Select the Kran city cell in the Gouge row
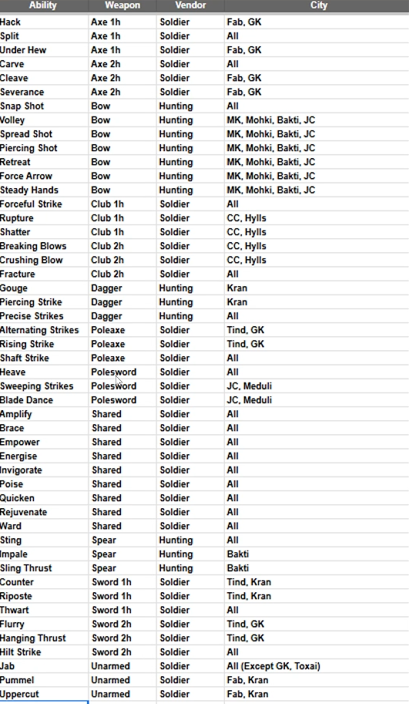Image resolution: width=409 pixels, height=704 pixels. tap(317, 288)
